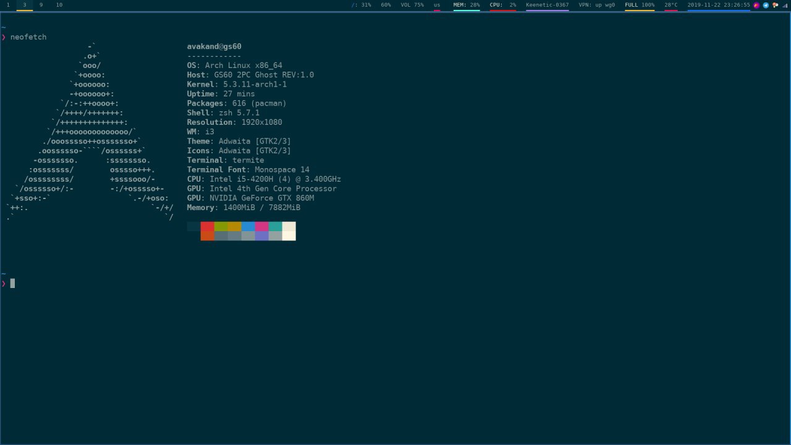The height and width of the screenshot is (445, 791).
Task: Open the Telegram tray icon
Action: pos(766,5)
